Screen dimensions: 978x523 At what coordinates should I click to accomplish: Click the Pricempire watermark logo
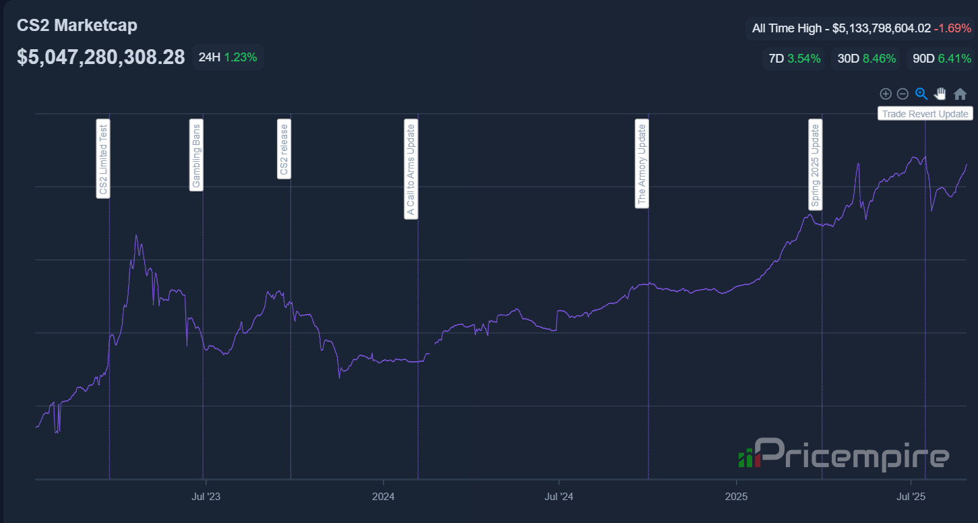click(844, 454)
